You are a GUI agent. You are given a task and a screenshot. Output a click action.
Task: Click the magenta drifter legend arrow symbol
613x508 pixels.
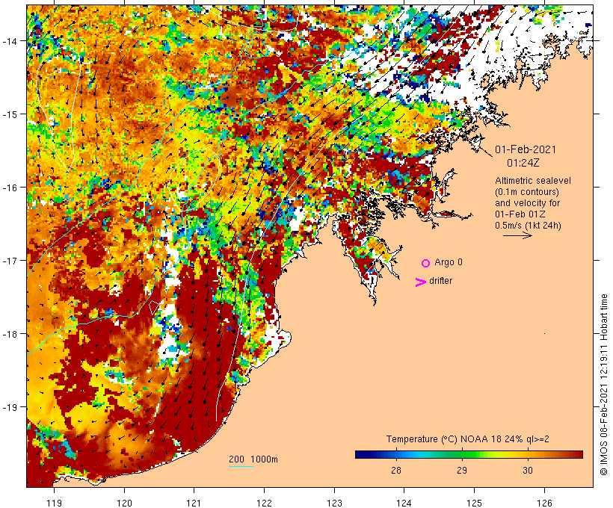click(421, 282)
